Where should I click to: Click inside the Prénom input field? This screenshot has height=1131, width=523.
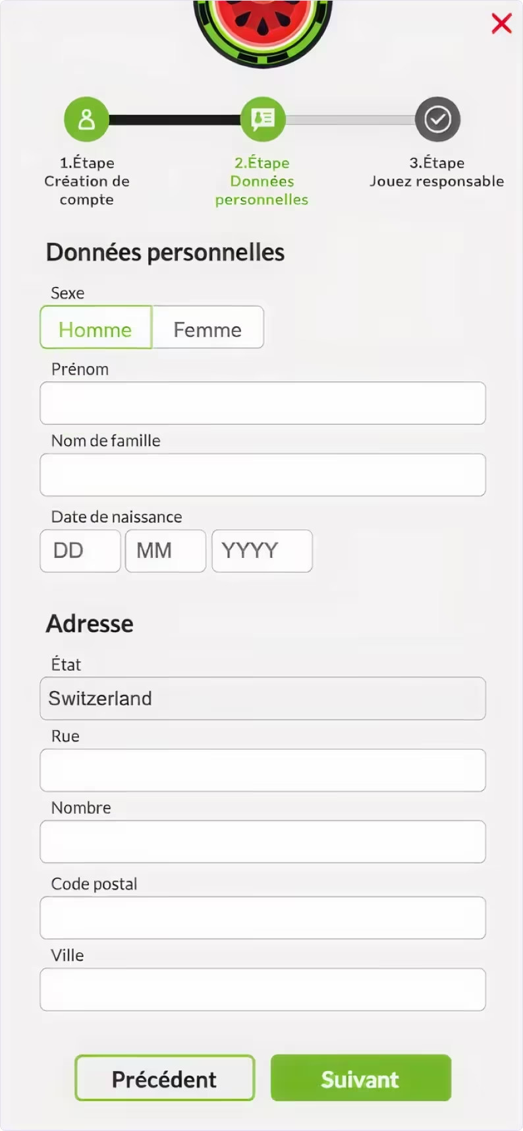pyautogui.click(x=262, y=403)
